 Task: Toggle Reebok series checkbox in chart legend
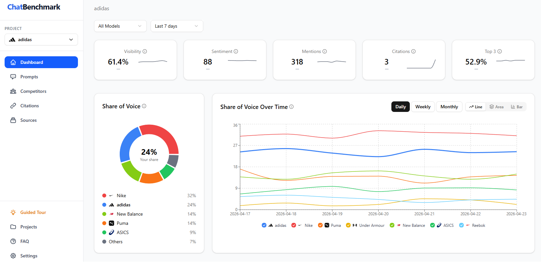(x=461, y=225)
